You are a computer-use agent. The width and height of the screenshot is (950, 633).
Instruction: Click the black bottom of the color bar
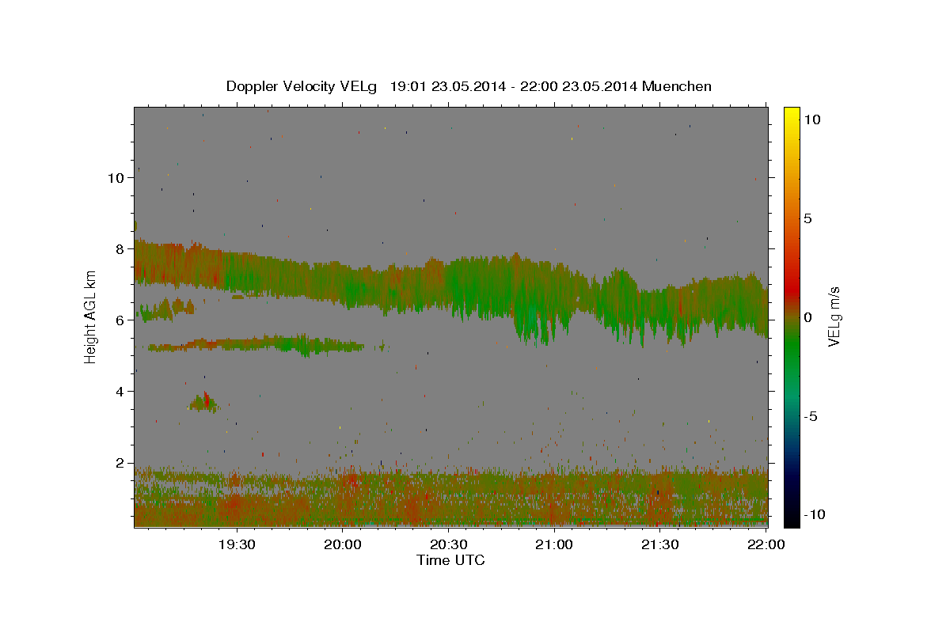[791, 519]
